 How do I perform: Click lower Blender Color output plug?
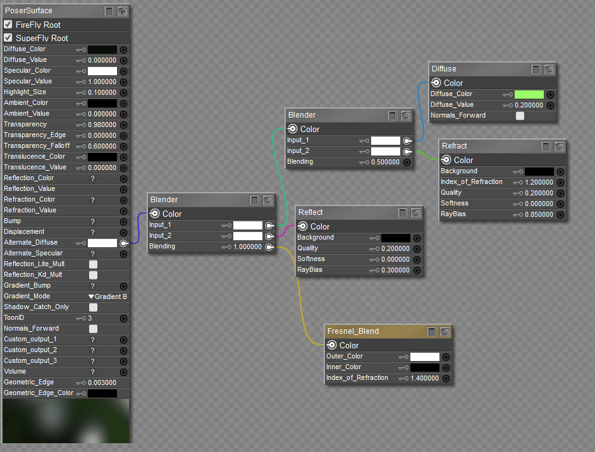pyautogui.click(x=154, y=214)
